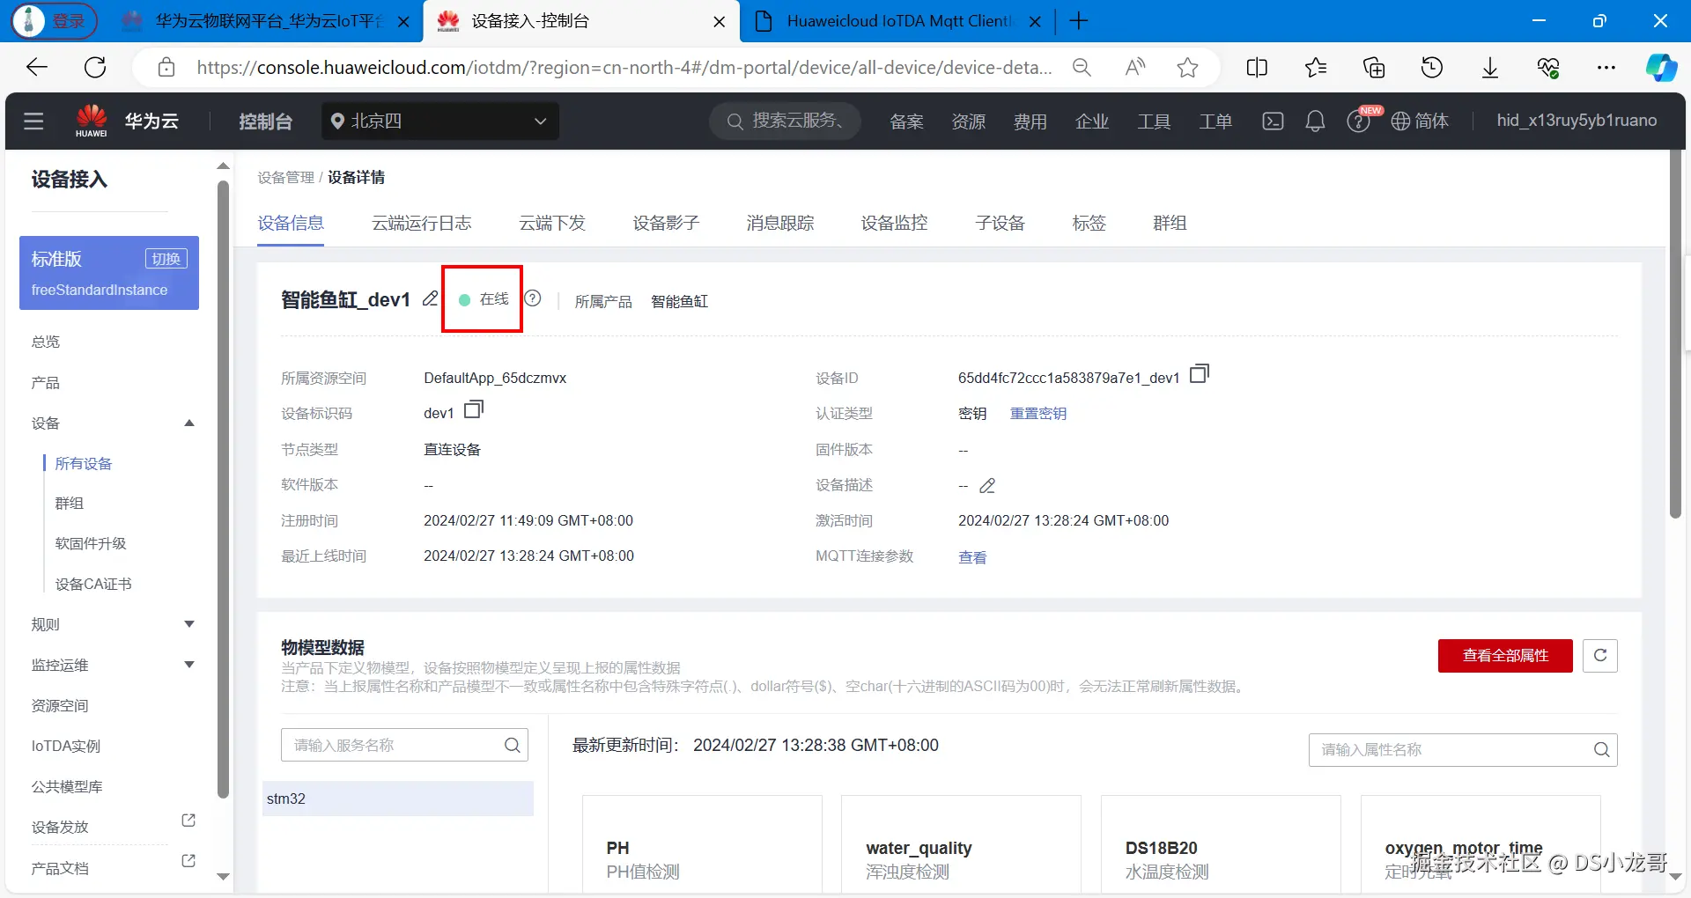This screenshot has height=898, width=1691.
Task: Copy the device ID
Action: click(x=1200, y=374)
